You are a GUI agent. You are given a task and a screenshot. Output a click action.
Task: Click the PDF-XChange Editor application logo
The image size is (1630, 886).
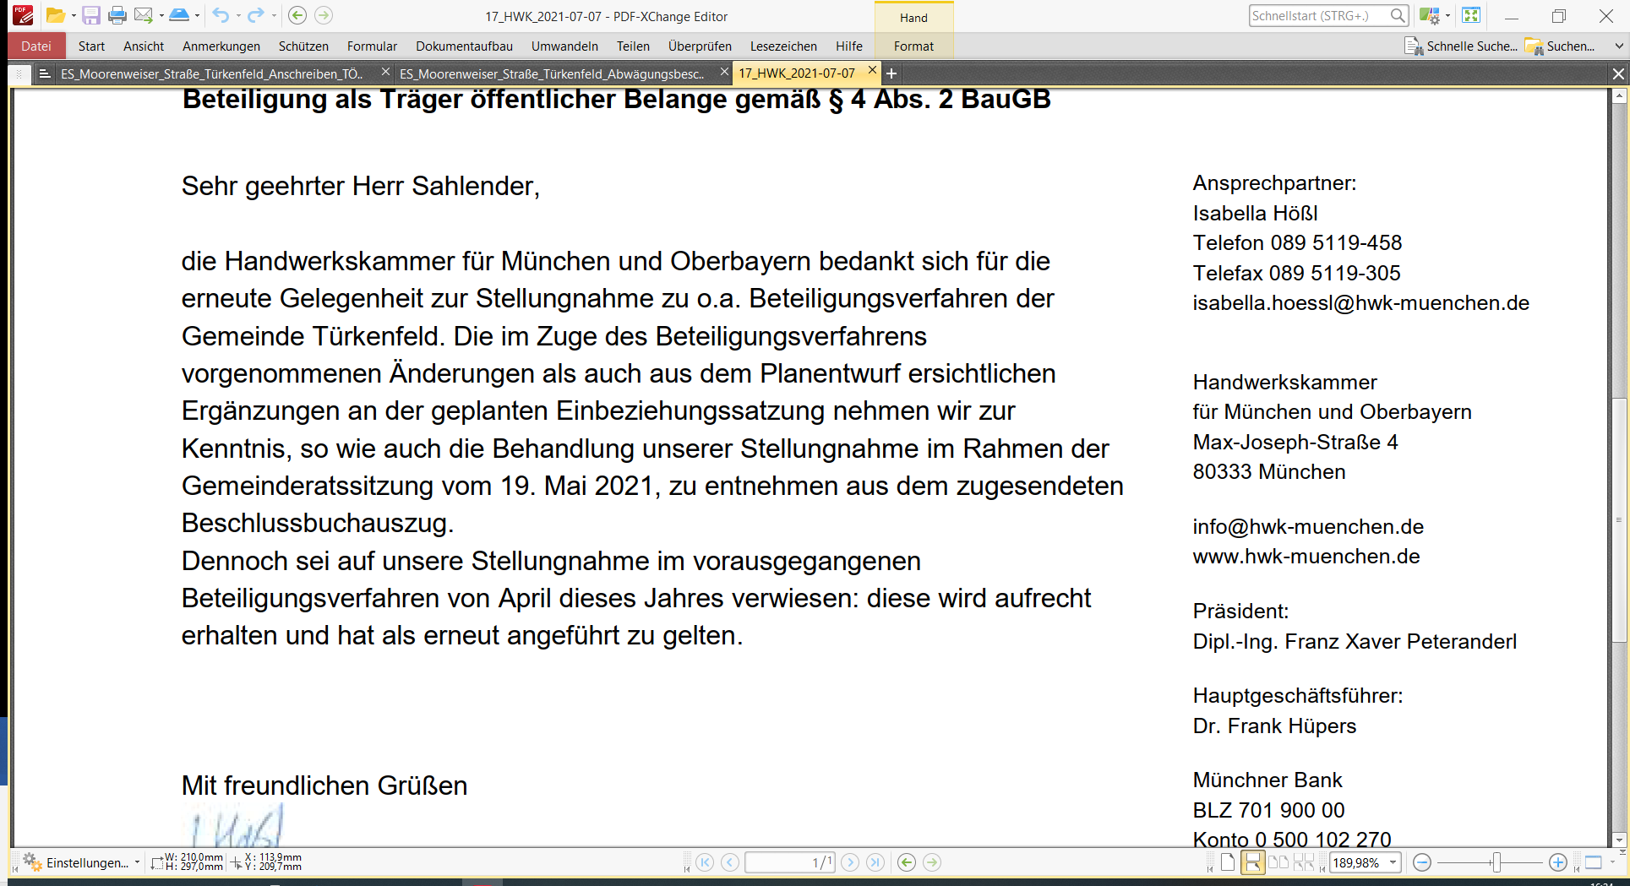pos(23,15)
